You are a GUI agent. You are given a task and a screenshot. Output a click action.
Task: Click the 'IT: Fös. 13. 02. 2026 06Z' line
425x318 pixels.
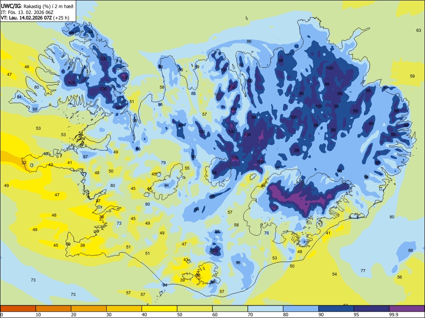click(x=27, y=12)
